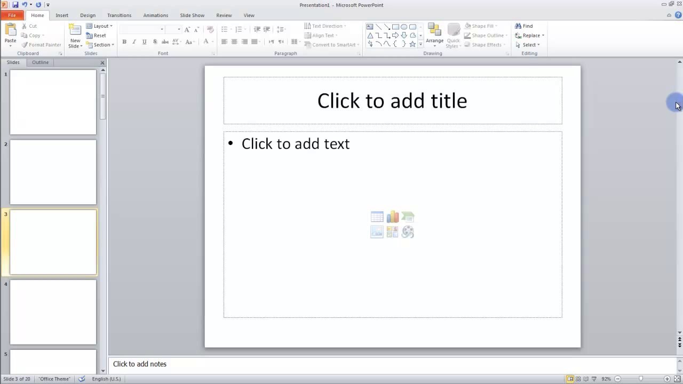
Task: Toggle Underline formatting
Action: pyautogui.click(x=144, y=42)
